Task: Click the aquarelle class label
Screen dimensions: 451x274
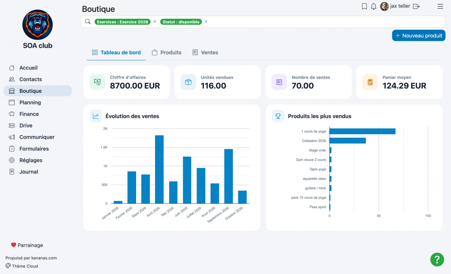Action: tap(314, 179)
